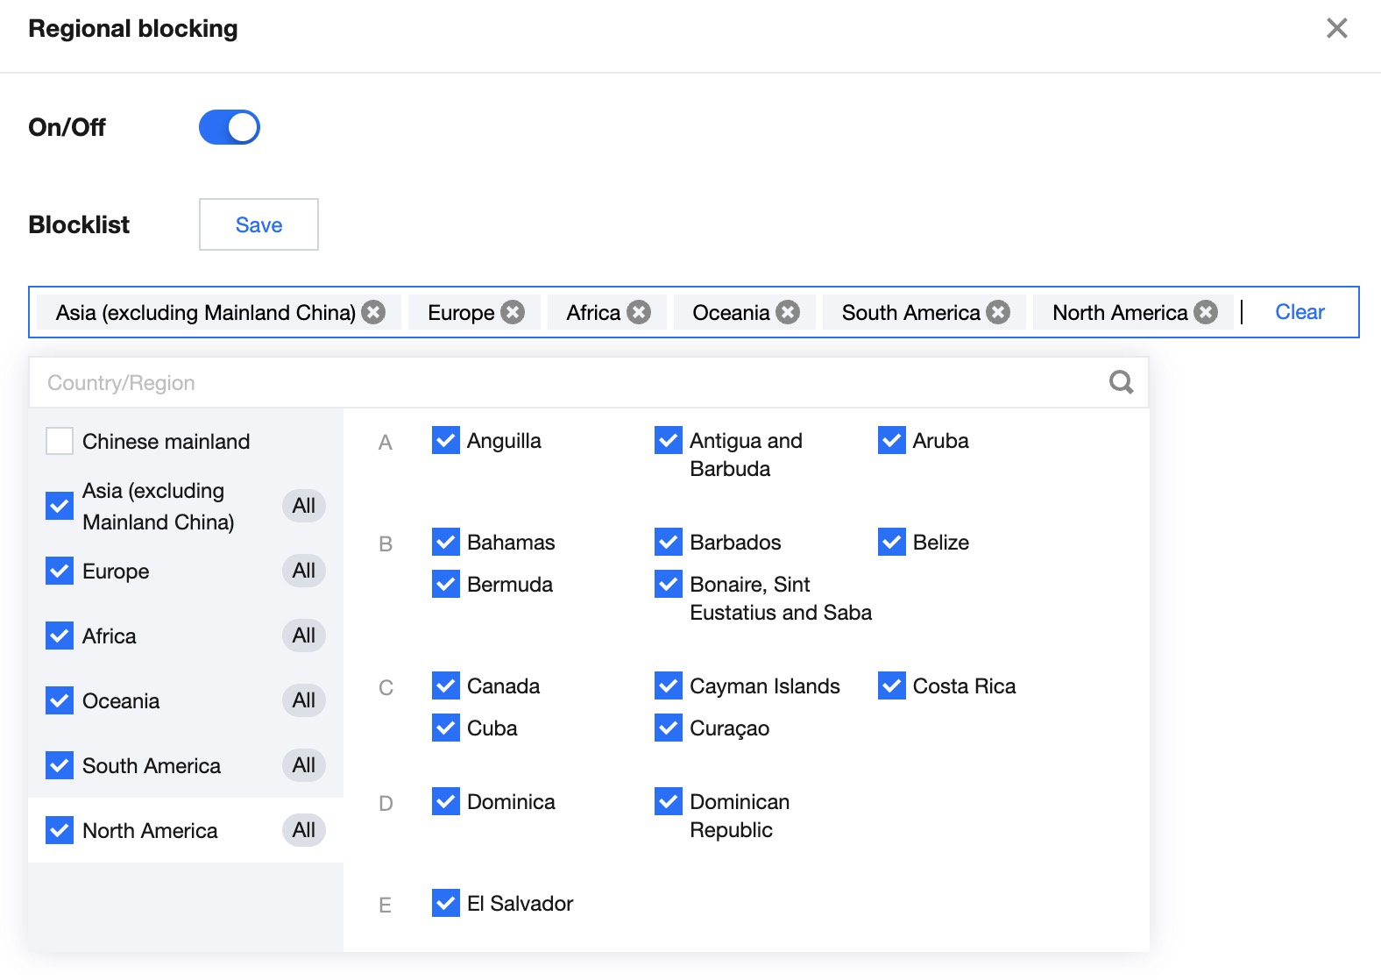The image size is (1381, 980).
Task: Remove the Oceania tag from blocklist
Action: click(x=788, y=312)
